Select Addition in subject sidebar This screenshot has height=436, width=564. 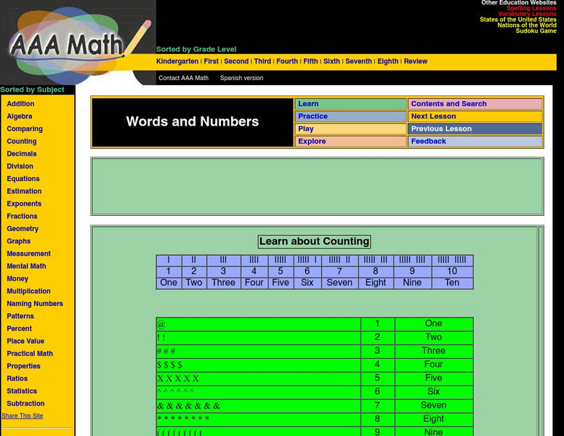click(20, 104)
